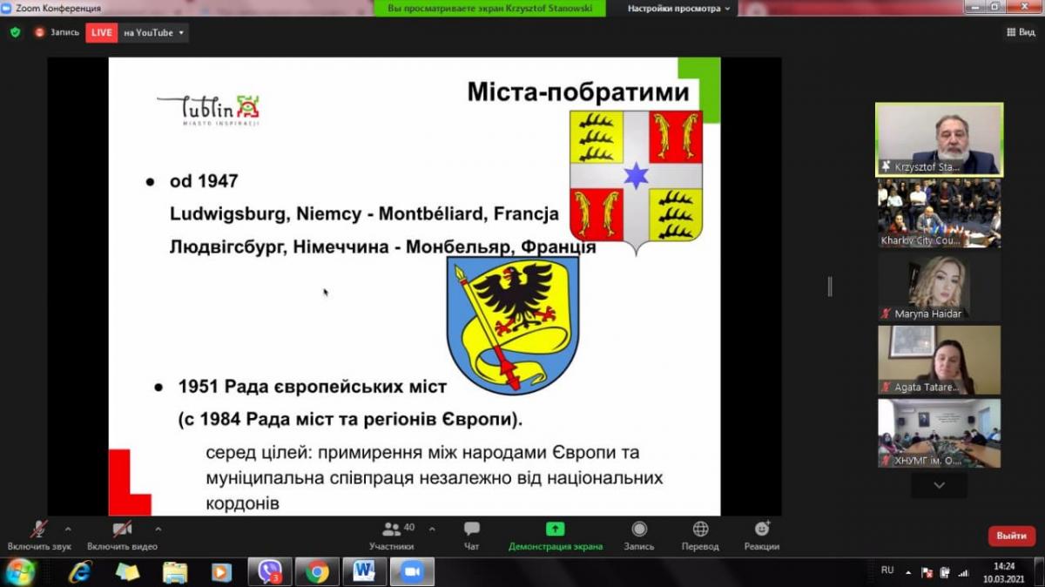Screen dimensions: 1045x587
Task: Click the Запись record icon in toolbar
Action: (x=639, y=530)
